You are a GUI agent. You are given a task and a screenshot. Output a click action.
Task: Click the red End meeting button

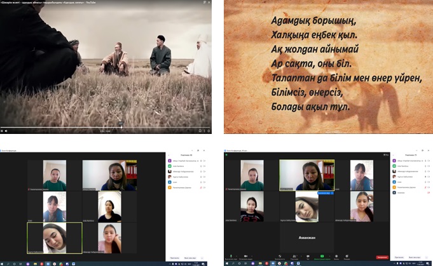click(x=382, y=257)
